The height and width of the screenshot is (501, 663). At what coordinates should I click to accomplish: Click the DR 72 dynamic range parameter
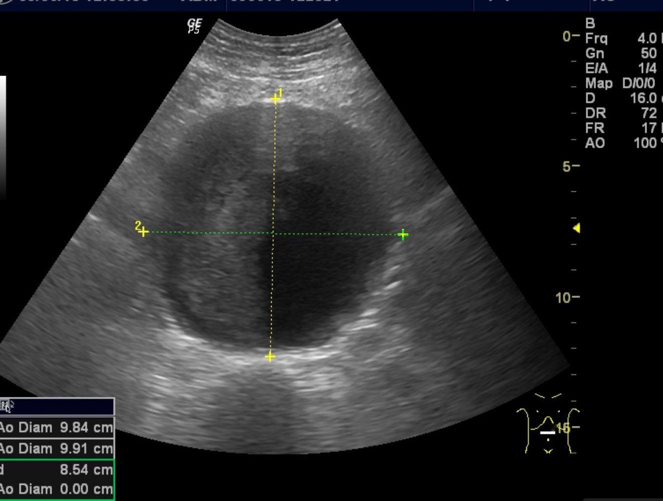[620, 113]
